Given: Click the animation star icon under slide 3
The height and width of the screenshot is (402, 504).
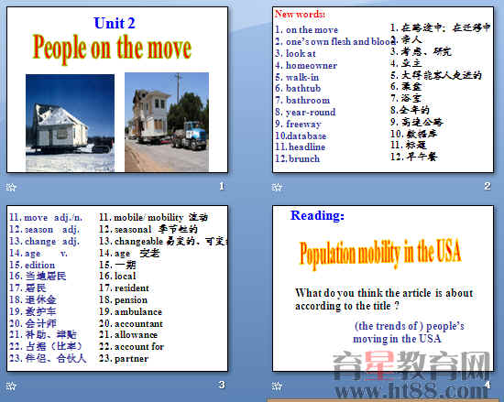Looking at the screenshot, I should (11, 386).
